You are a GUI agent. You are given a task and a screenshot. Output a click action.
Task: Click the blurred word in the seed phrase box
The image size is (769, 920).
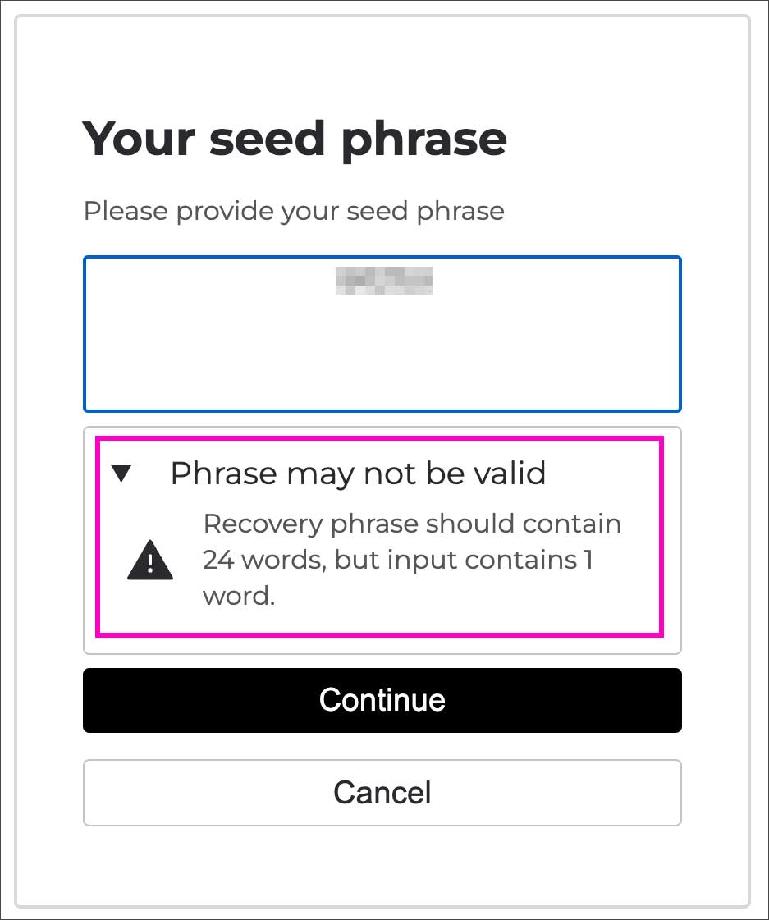[383, 280]
